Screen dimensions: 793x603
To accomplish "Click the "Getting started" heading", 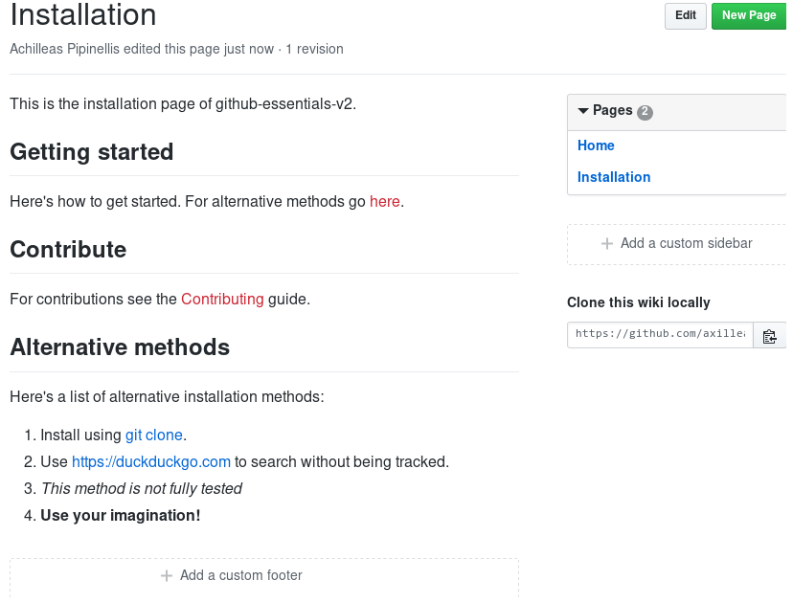I will pyautogui.click(x=92, y=151).
